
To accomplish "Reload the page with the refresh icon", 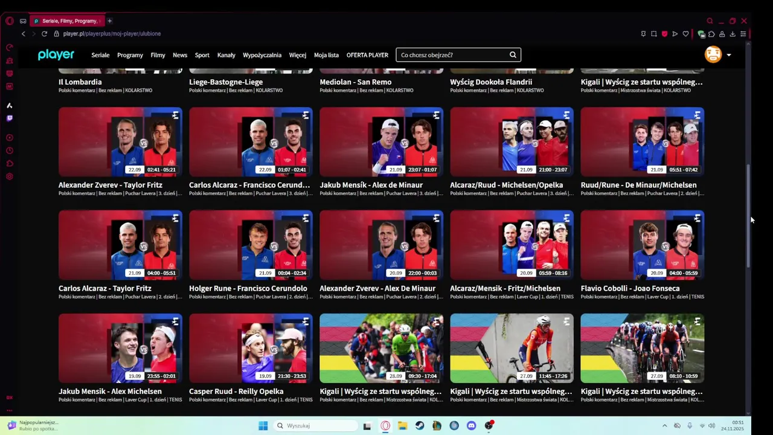I will pyautogui.click(x=44, y=34).
